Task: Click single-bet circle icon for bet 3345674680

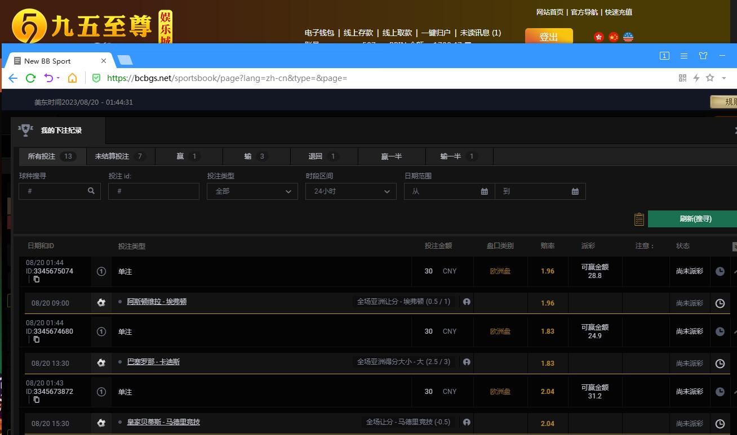Action: [x=101, y=331]
